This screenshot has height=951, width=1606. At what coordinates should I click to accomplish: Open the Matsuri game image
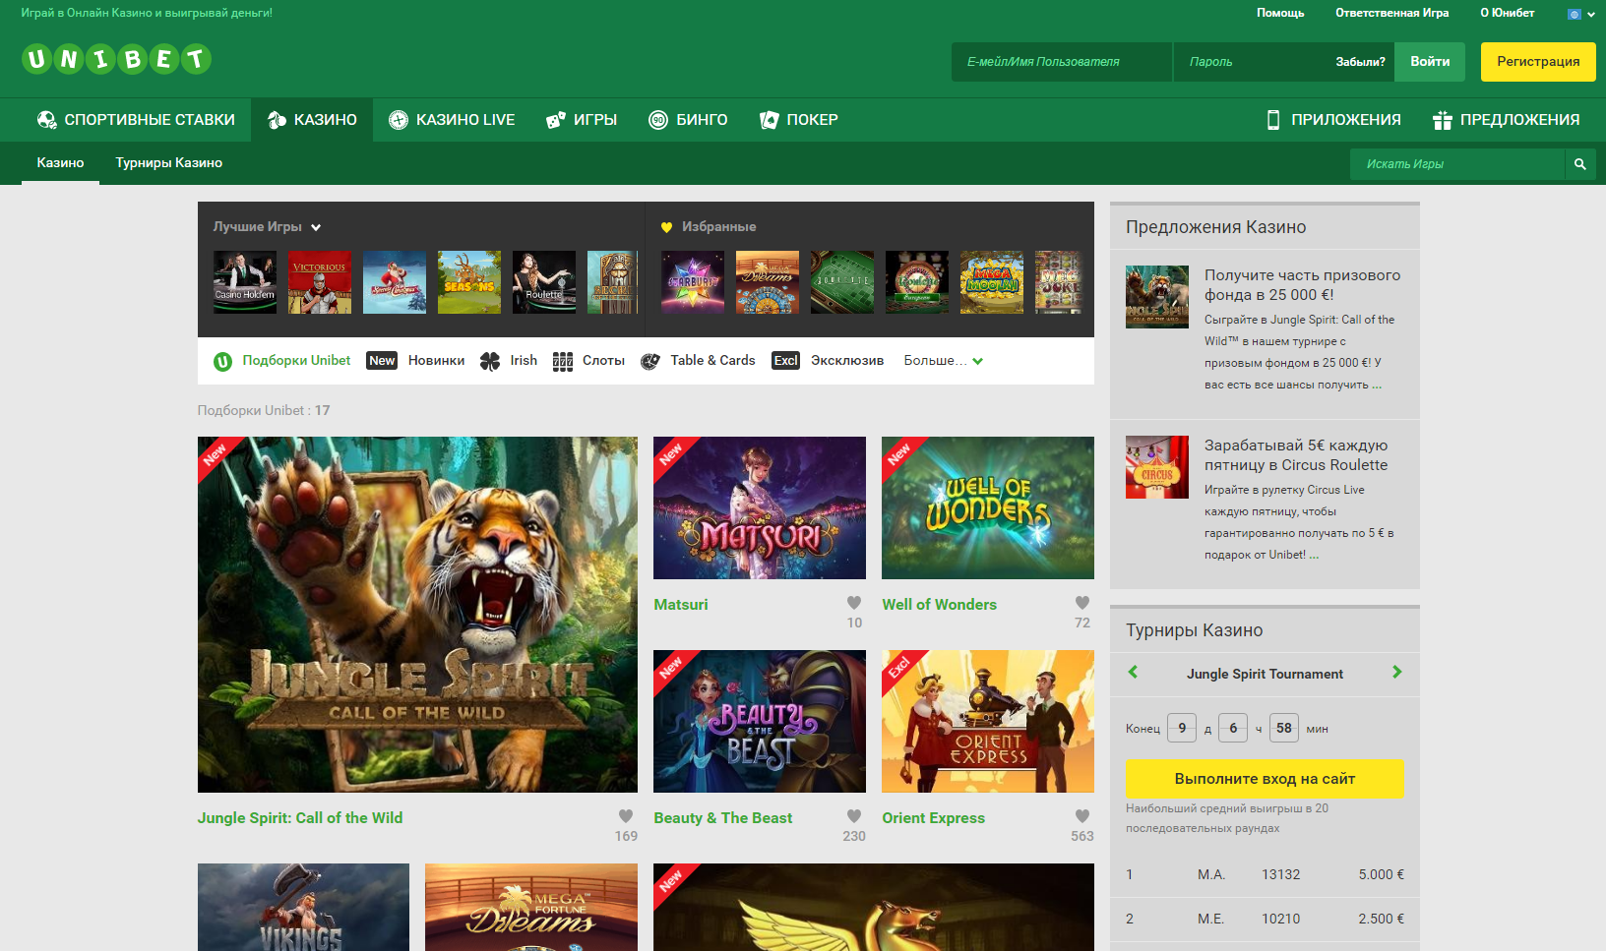point(760,507)
